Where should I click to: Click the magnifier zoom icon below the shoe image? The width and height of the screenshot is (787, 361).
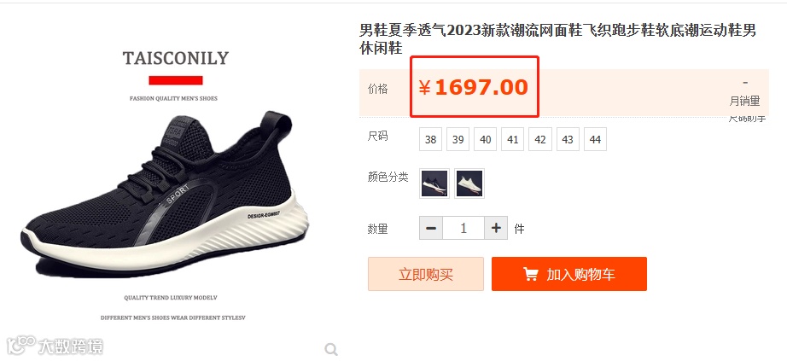pos(330,349)
